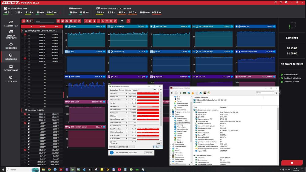306x172 pixels.
Task: Open the GPU Clock sensor dropdown in GPU-Z
Action: point(126,94)
